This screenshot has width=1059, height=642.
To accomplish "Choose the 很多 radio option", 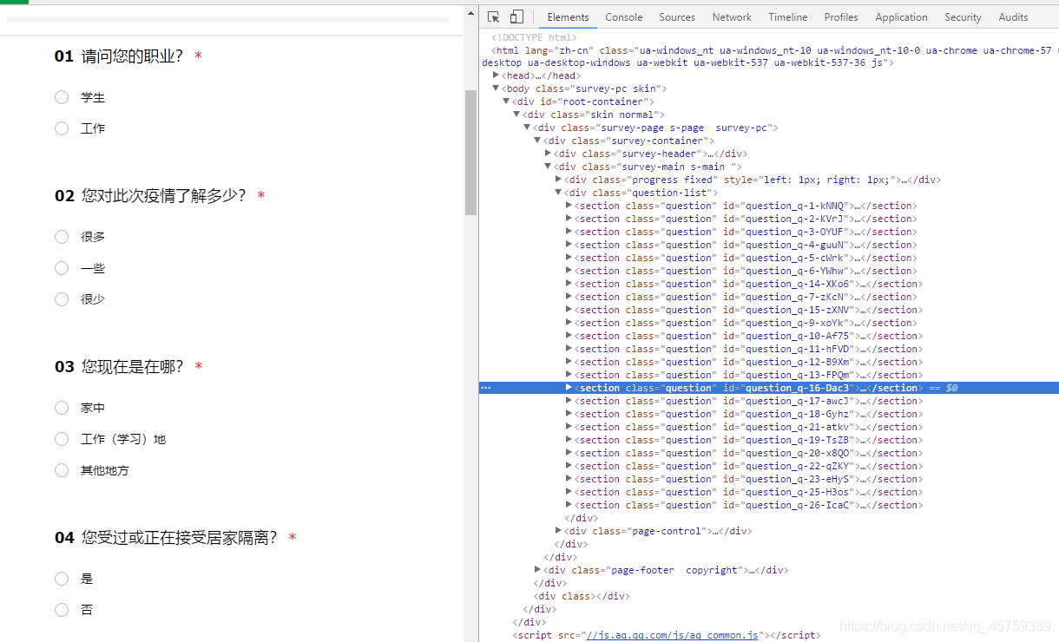I will click(62, 237).
